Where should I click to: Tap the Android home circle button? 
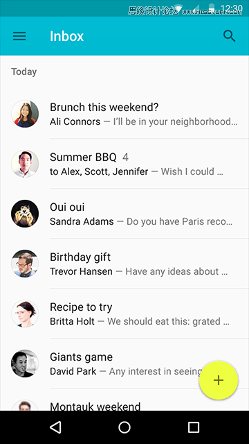click(124, 427)
